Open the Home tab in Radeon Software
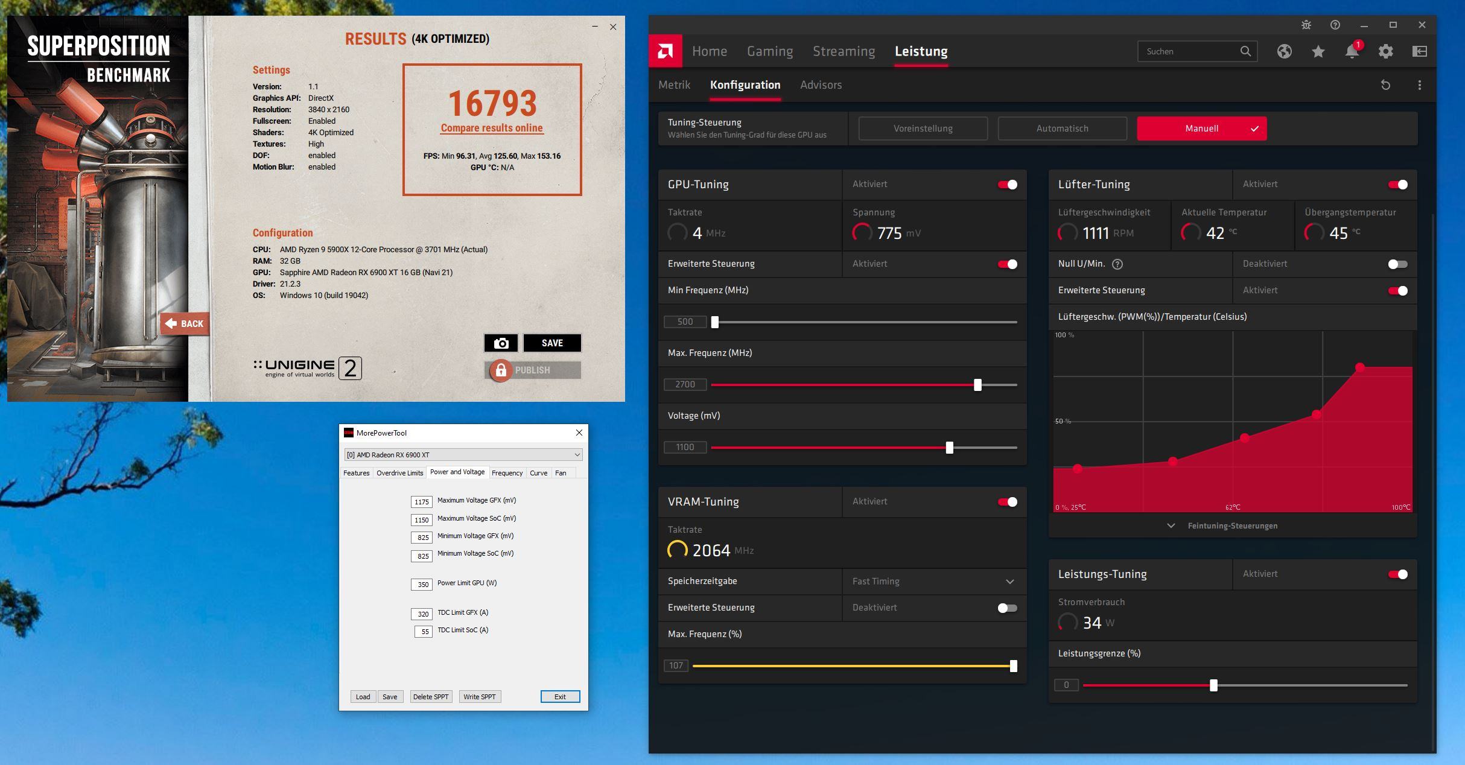The width and height of the screenshot is (1465, 765). tap(710, 51)
